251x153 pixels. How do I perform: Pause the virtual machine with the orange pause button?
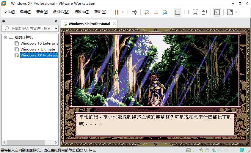117,12
